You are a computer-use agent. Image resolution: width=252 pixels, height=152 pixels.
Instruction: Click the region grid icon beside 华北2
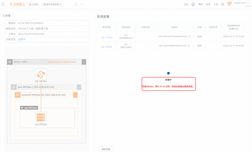[10, 62]
